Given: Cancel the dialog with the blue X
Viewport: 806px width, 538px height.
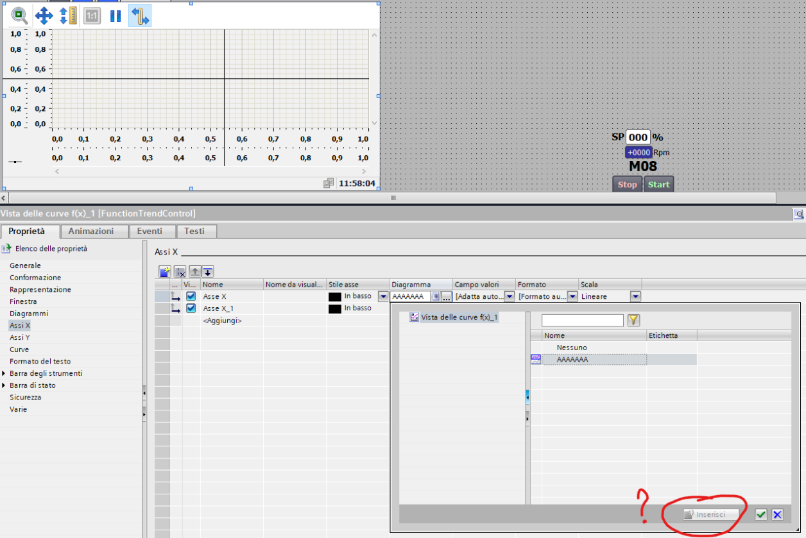Looking at the screenshot, I should click(777, 514).
